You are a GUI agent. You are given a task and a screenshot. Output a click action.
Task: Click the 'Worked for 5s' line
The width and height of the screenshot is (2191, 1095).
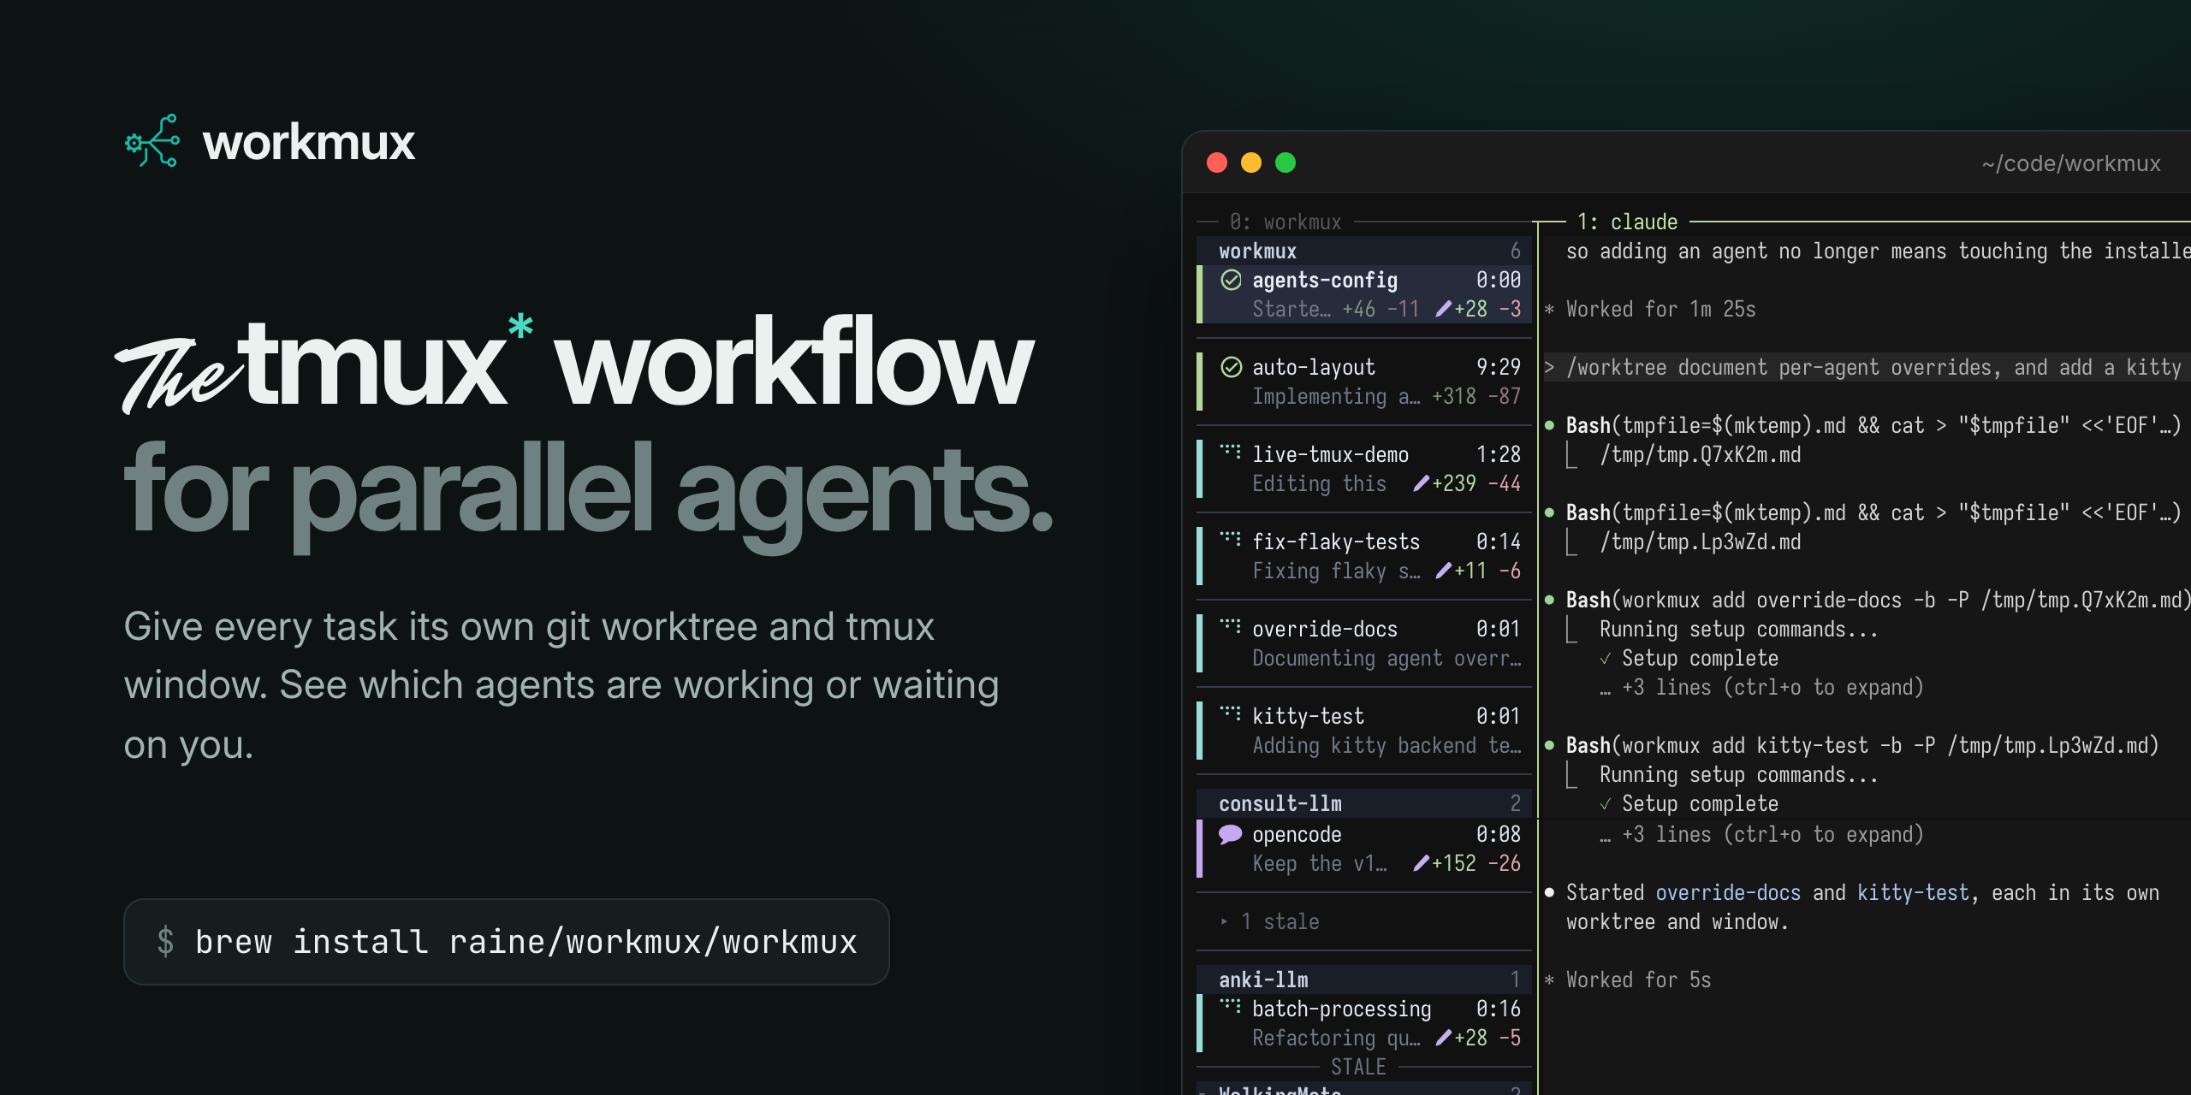1628,980
